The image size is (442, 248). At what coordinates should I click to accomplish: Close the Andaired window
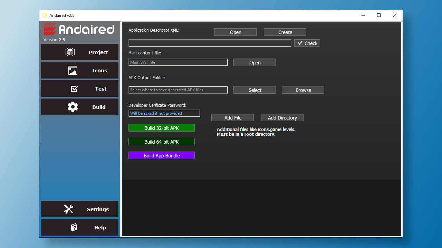click(395, 15)
